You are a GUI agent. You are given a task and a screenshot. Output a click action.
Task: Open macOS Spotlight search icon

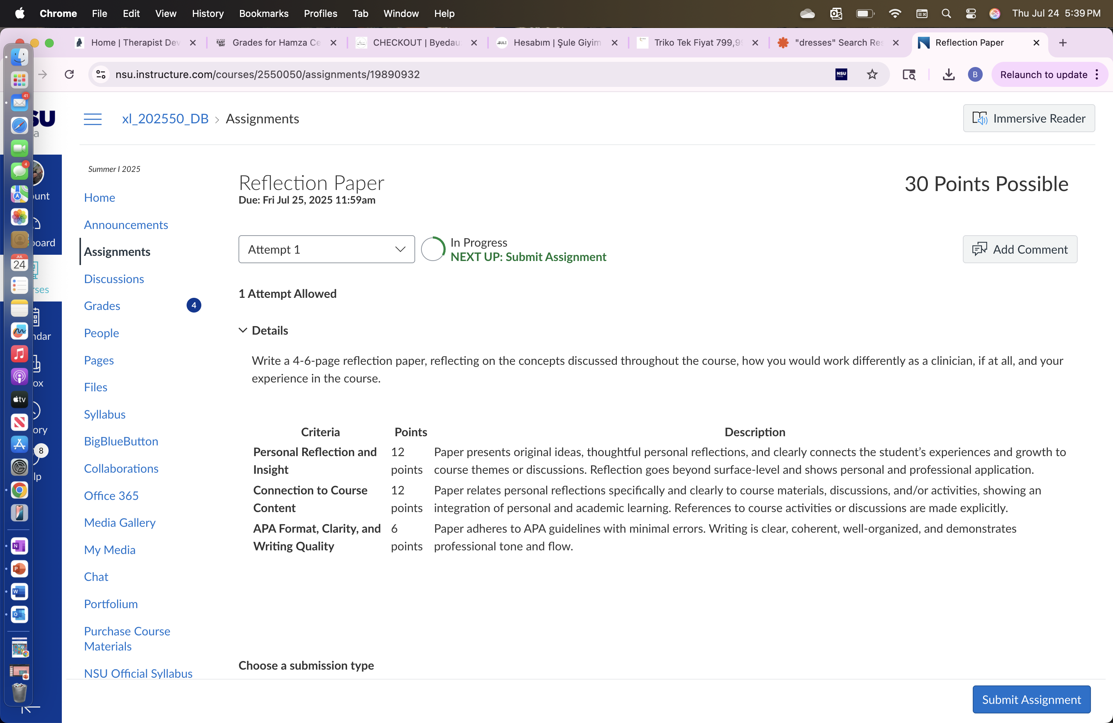coord(946,14)
